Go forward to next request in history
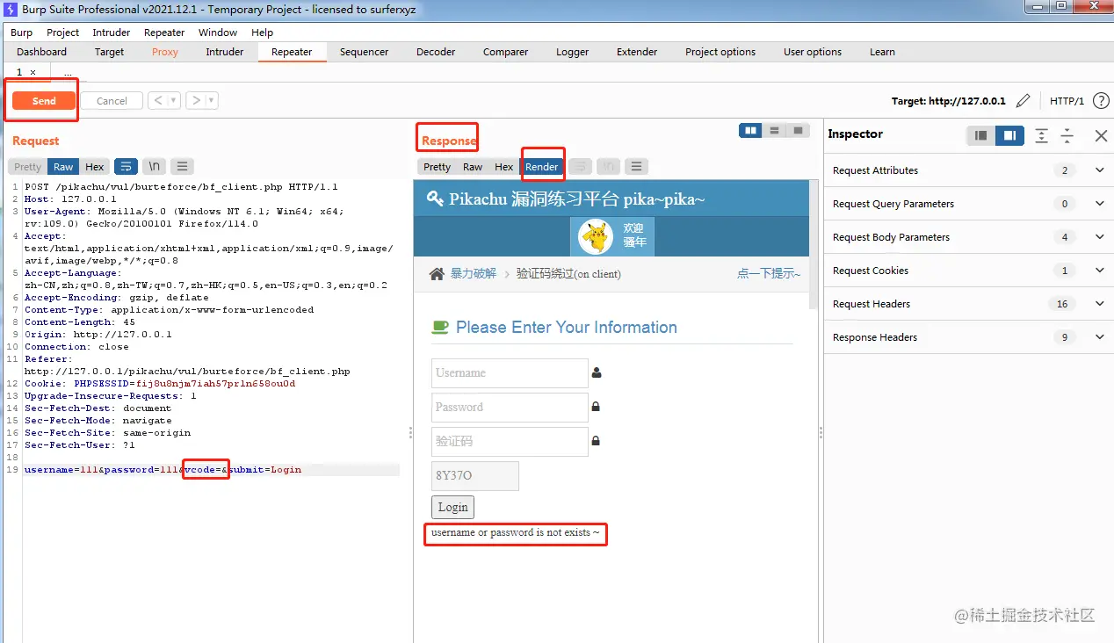 pos(197,101)
